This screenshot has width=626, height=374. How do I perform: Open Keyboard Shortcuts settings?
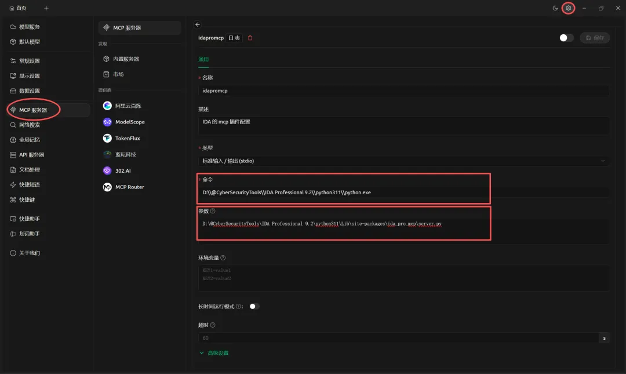pos(23,199)
